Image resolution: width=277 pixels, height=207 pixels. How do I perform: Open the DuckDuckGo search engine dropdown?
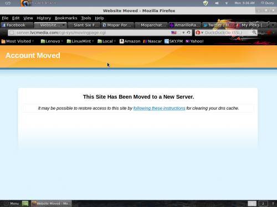click(199, 33)
